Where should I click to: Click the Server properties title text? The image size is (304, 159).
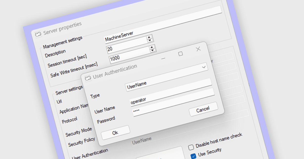pyautogui.click(x=63, y=28)
